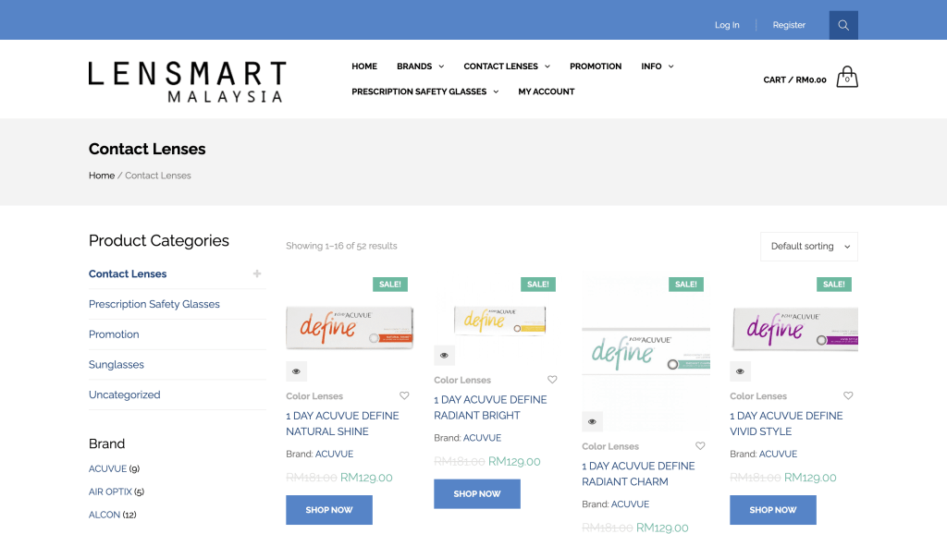Image resolution: width=947 pixels, height=534 pixels.
Task: Add Radiant Bright to wishlist heart
Action: (552, 380)
